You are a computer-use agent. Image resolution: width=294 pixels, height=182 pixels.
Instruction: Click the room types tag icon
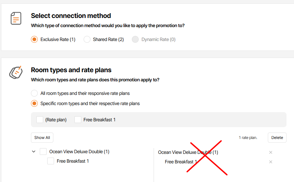coord(16,72)
